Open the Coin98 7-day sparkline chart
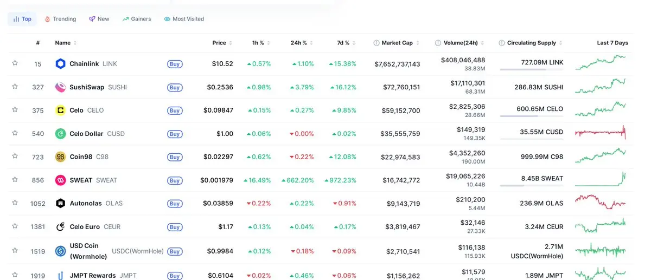 click(x=600, y=157)
